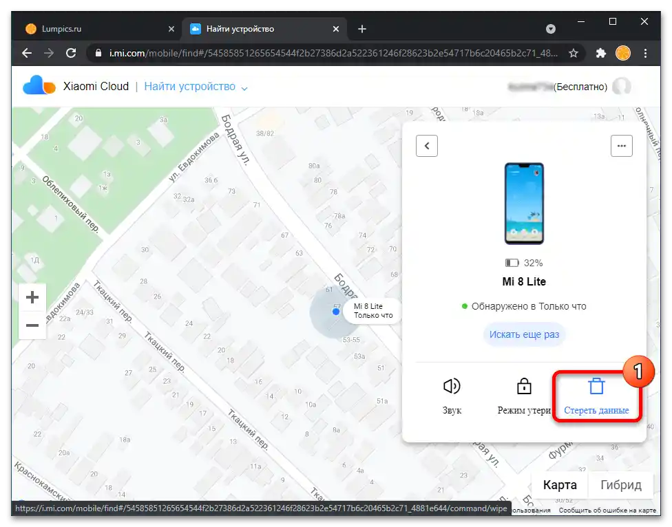
Task: Switch map to Гибрид view
Action: click(x=620, y=484)
